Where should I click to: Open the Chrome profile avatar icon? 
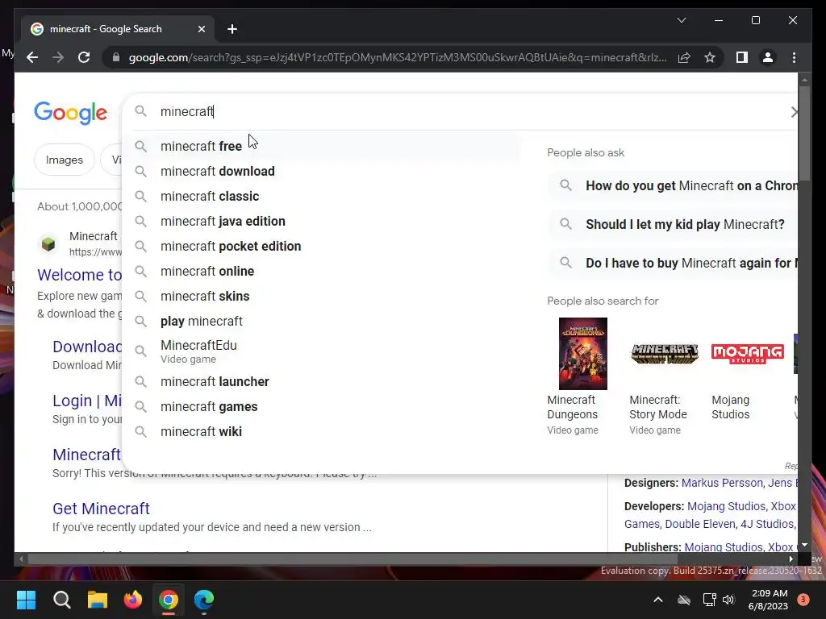pyautogui.click(x=768, y=57)
